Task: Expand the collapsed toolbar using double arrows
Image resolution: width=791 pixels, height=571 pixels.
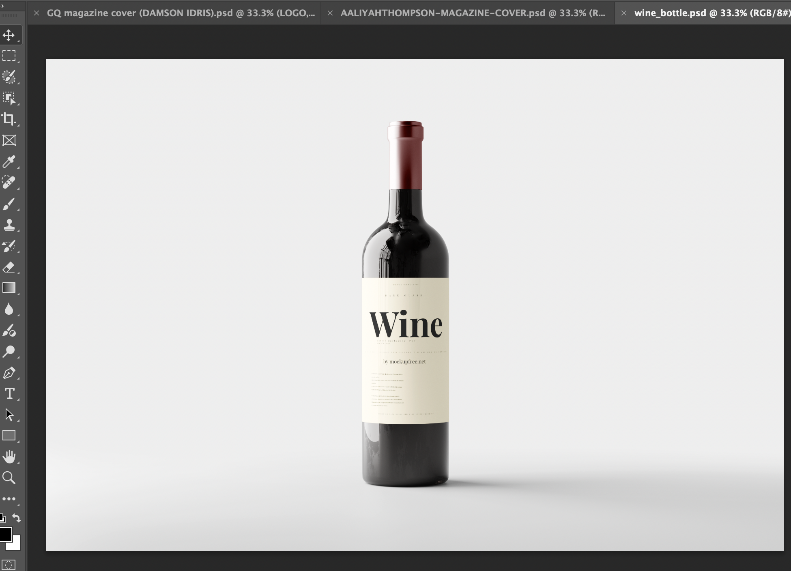Action: click(2, 6)
